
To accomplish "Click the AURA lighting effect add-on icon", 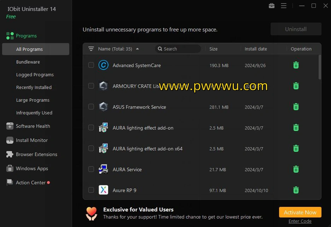I will [104, 128].
